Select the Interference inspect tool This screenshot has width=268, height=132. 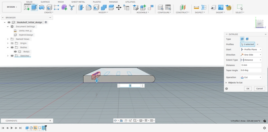(204, 7)
